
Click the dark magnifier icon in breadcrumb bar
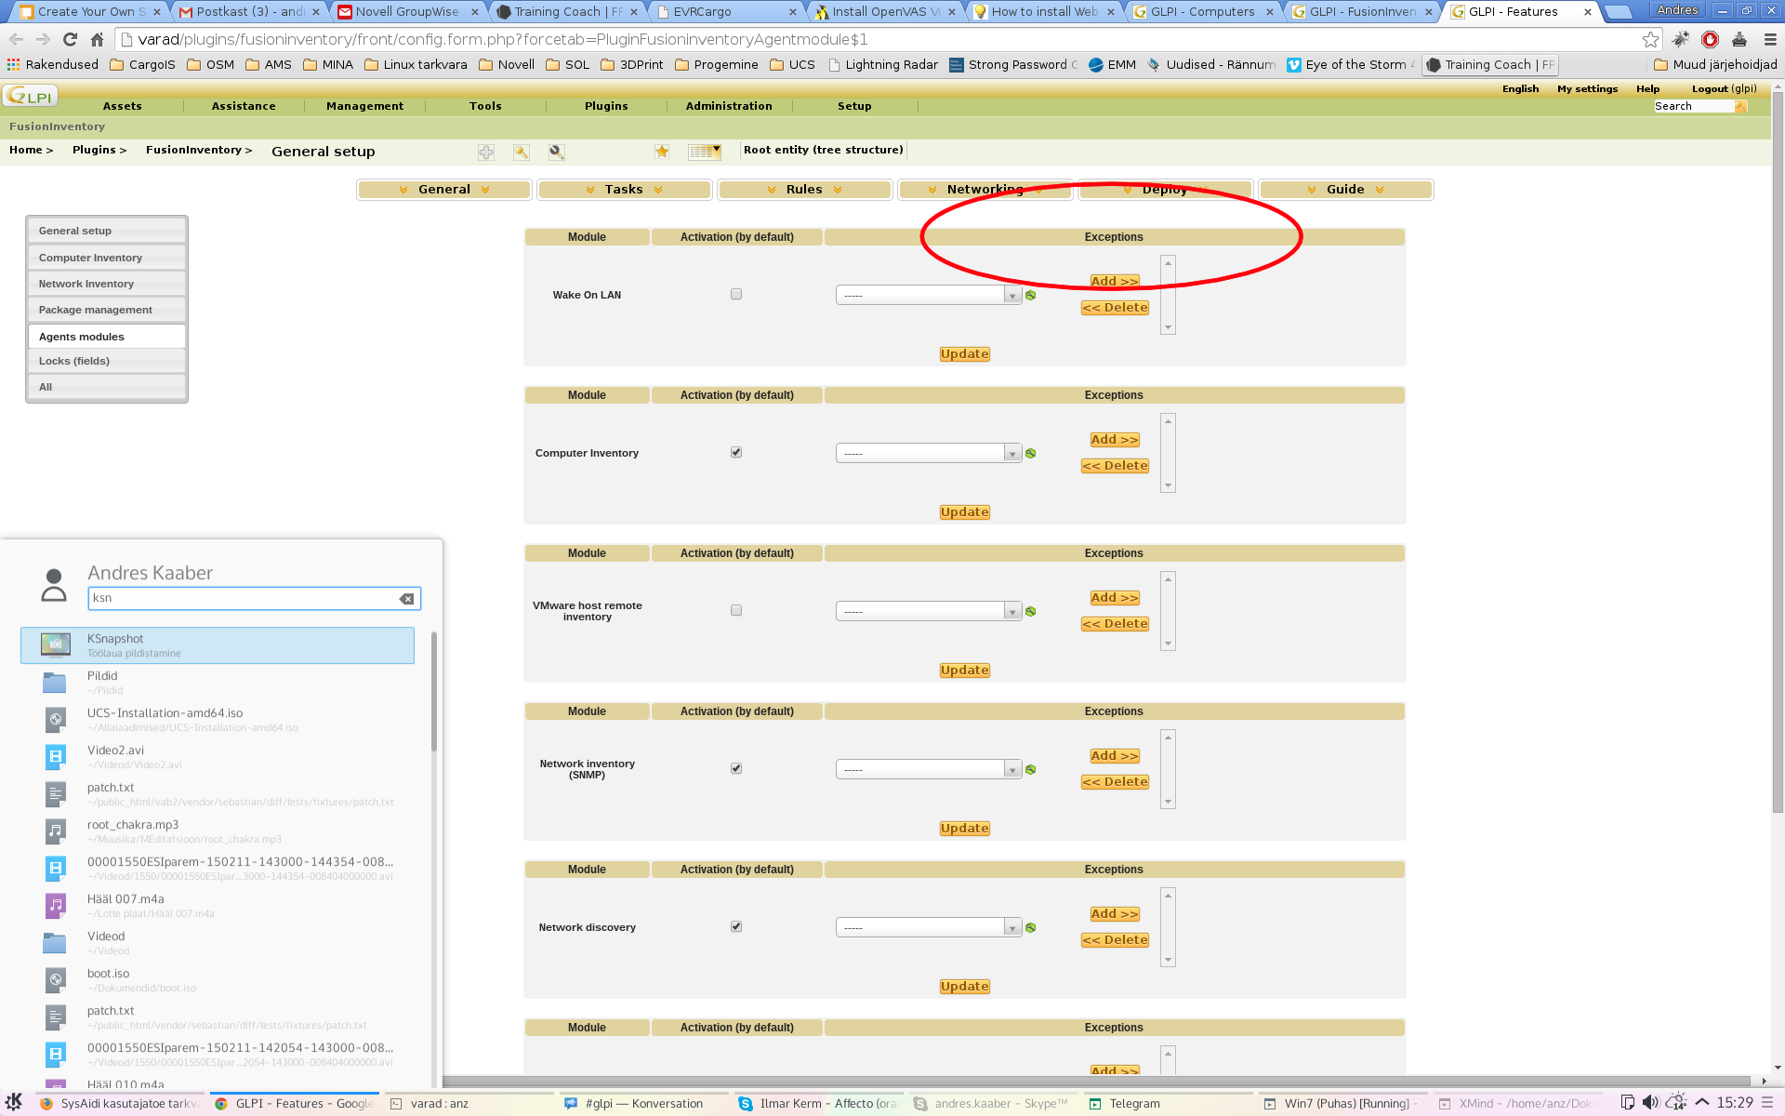coord(556,152)
